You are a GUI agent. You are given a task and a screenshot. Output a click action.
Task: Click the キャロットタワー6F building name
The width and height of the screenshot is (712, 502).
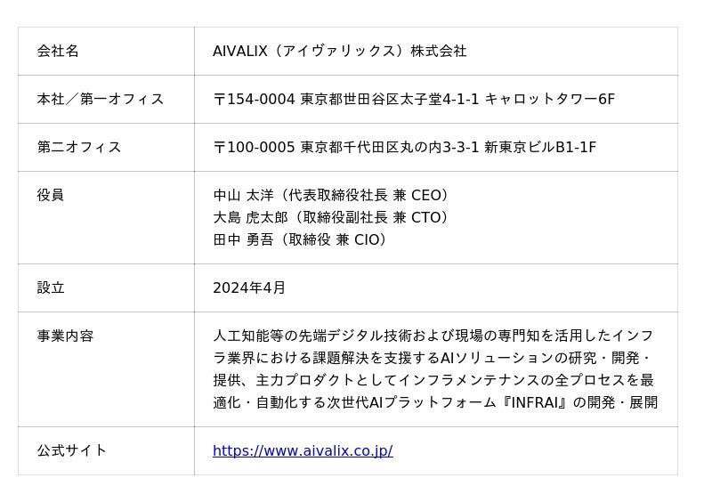tap(549, 100)
